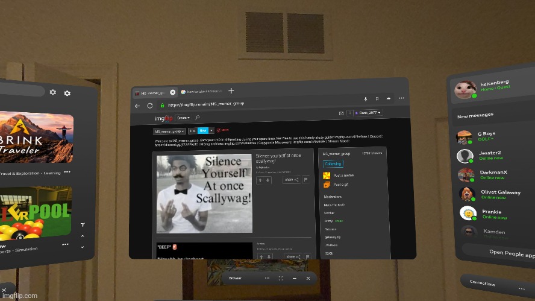535x301 pixels.
Task: Open options dots for Brink Traveler
Action: click(67, 172)
